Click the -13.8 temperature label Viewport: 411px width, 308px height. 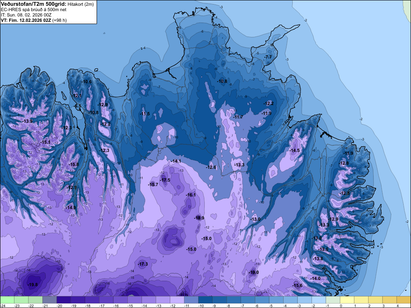tap(318, 259)
